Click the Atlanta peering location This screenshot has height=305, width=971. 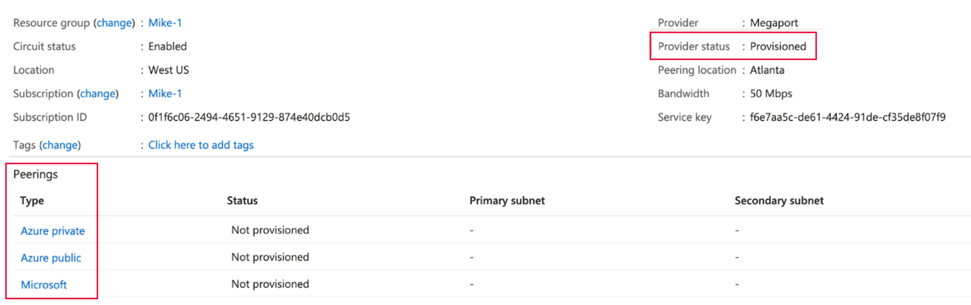pos(767,70)
